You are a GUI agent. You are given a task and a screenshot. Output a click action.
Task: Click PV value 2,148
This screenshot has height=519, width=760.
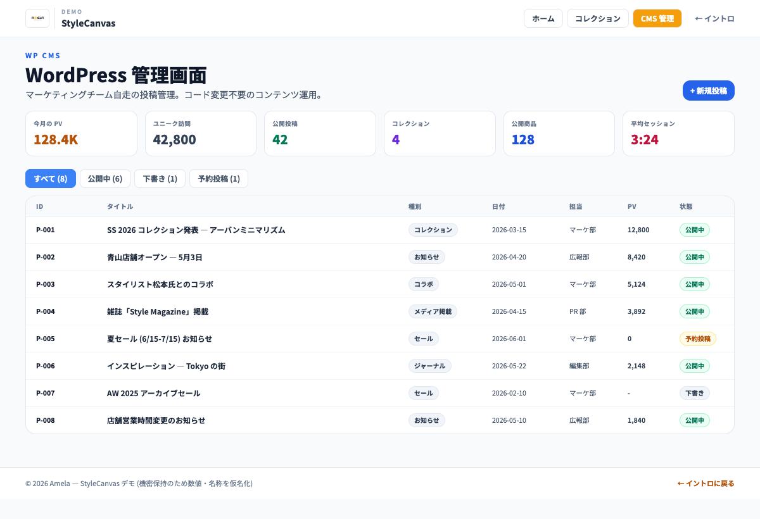636,366
